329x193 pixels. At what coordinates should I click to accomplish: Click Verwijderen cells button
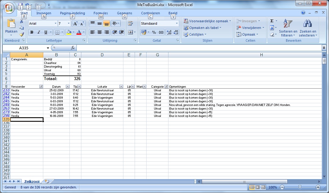(x=250, y=28)
